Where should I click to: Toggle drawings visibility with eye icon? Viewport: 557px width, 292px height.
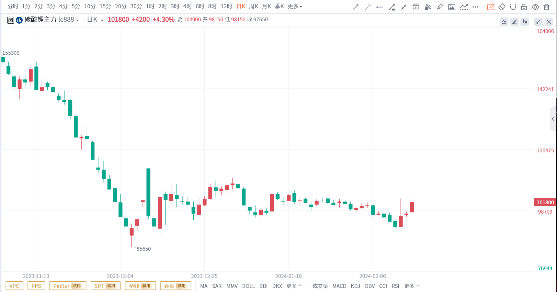535,7
